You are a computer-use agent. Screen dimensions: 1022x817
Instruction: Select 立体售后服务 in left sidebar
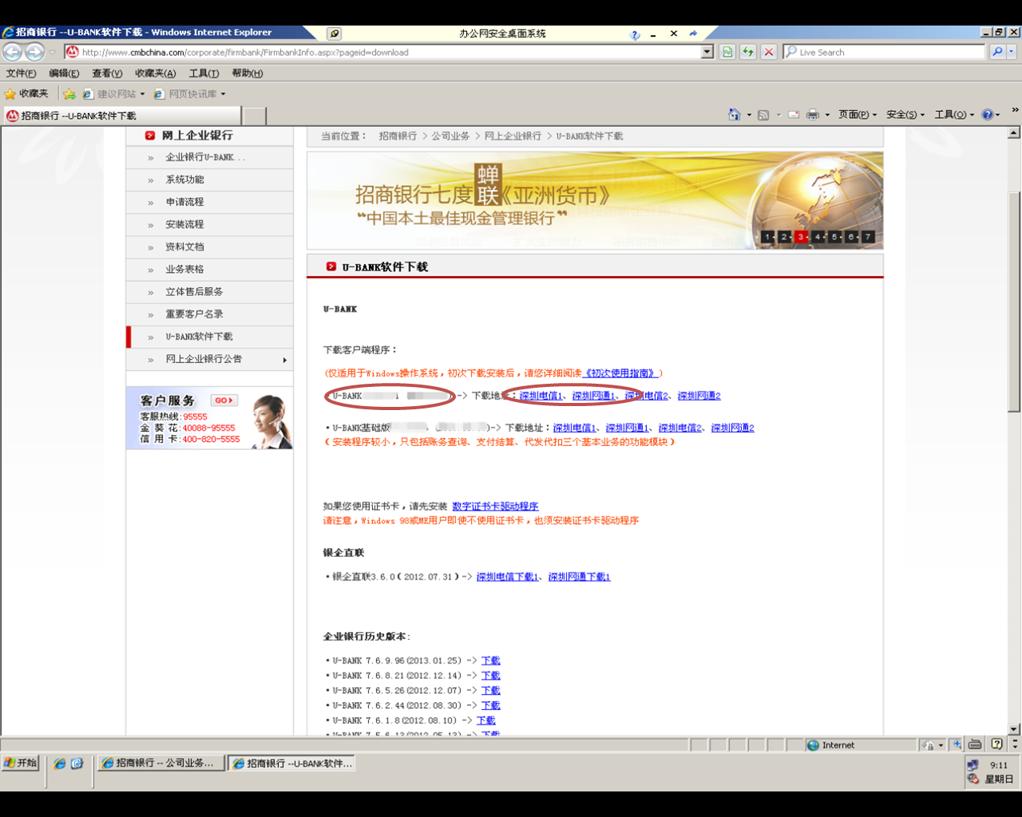[209, 292]
